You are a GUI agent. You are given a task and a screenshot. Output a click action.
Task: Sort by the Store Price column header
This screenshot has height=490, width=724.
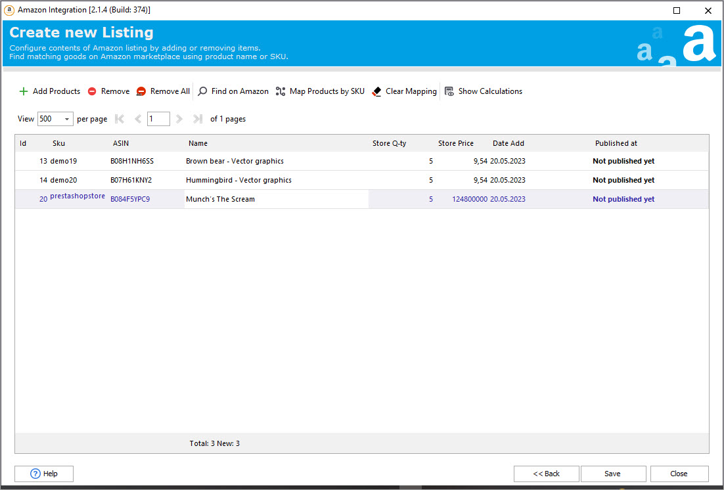pyautogui.click(x=455, y=143)
